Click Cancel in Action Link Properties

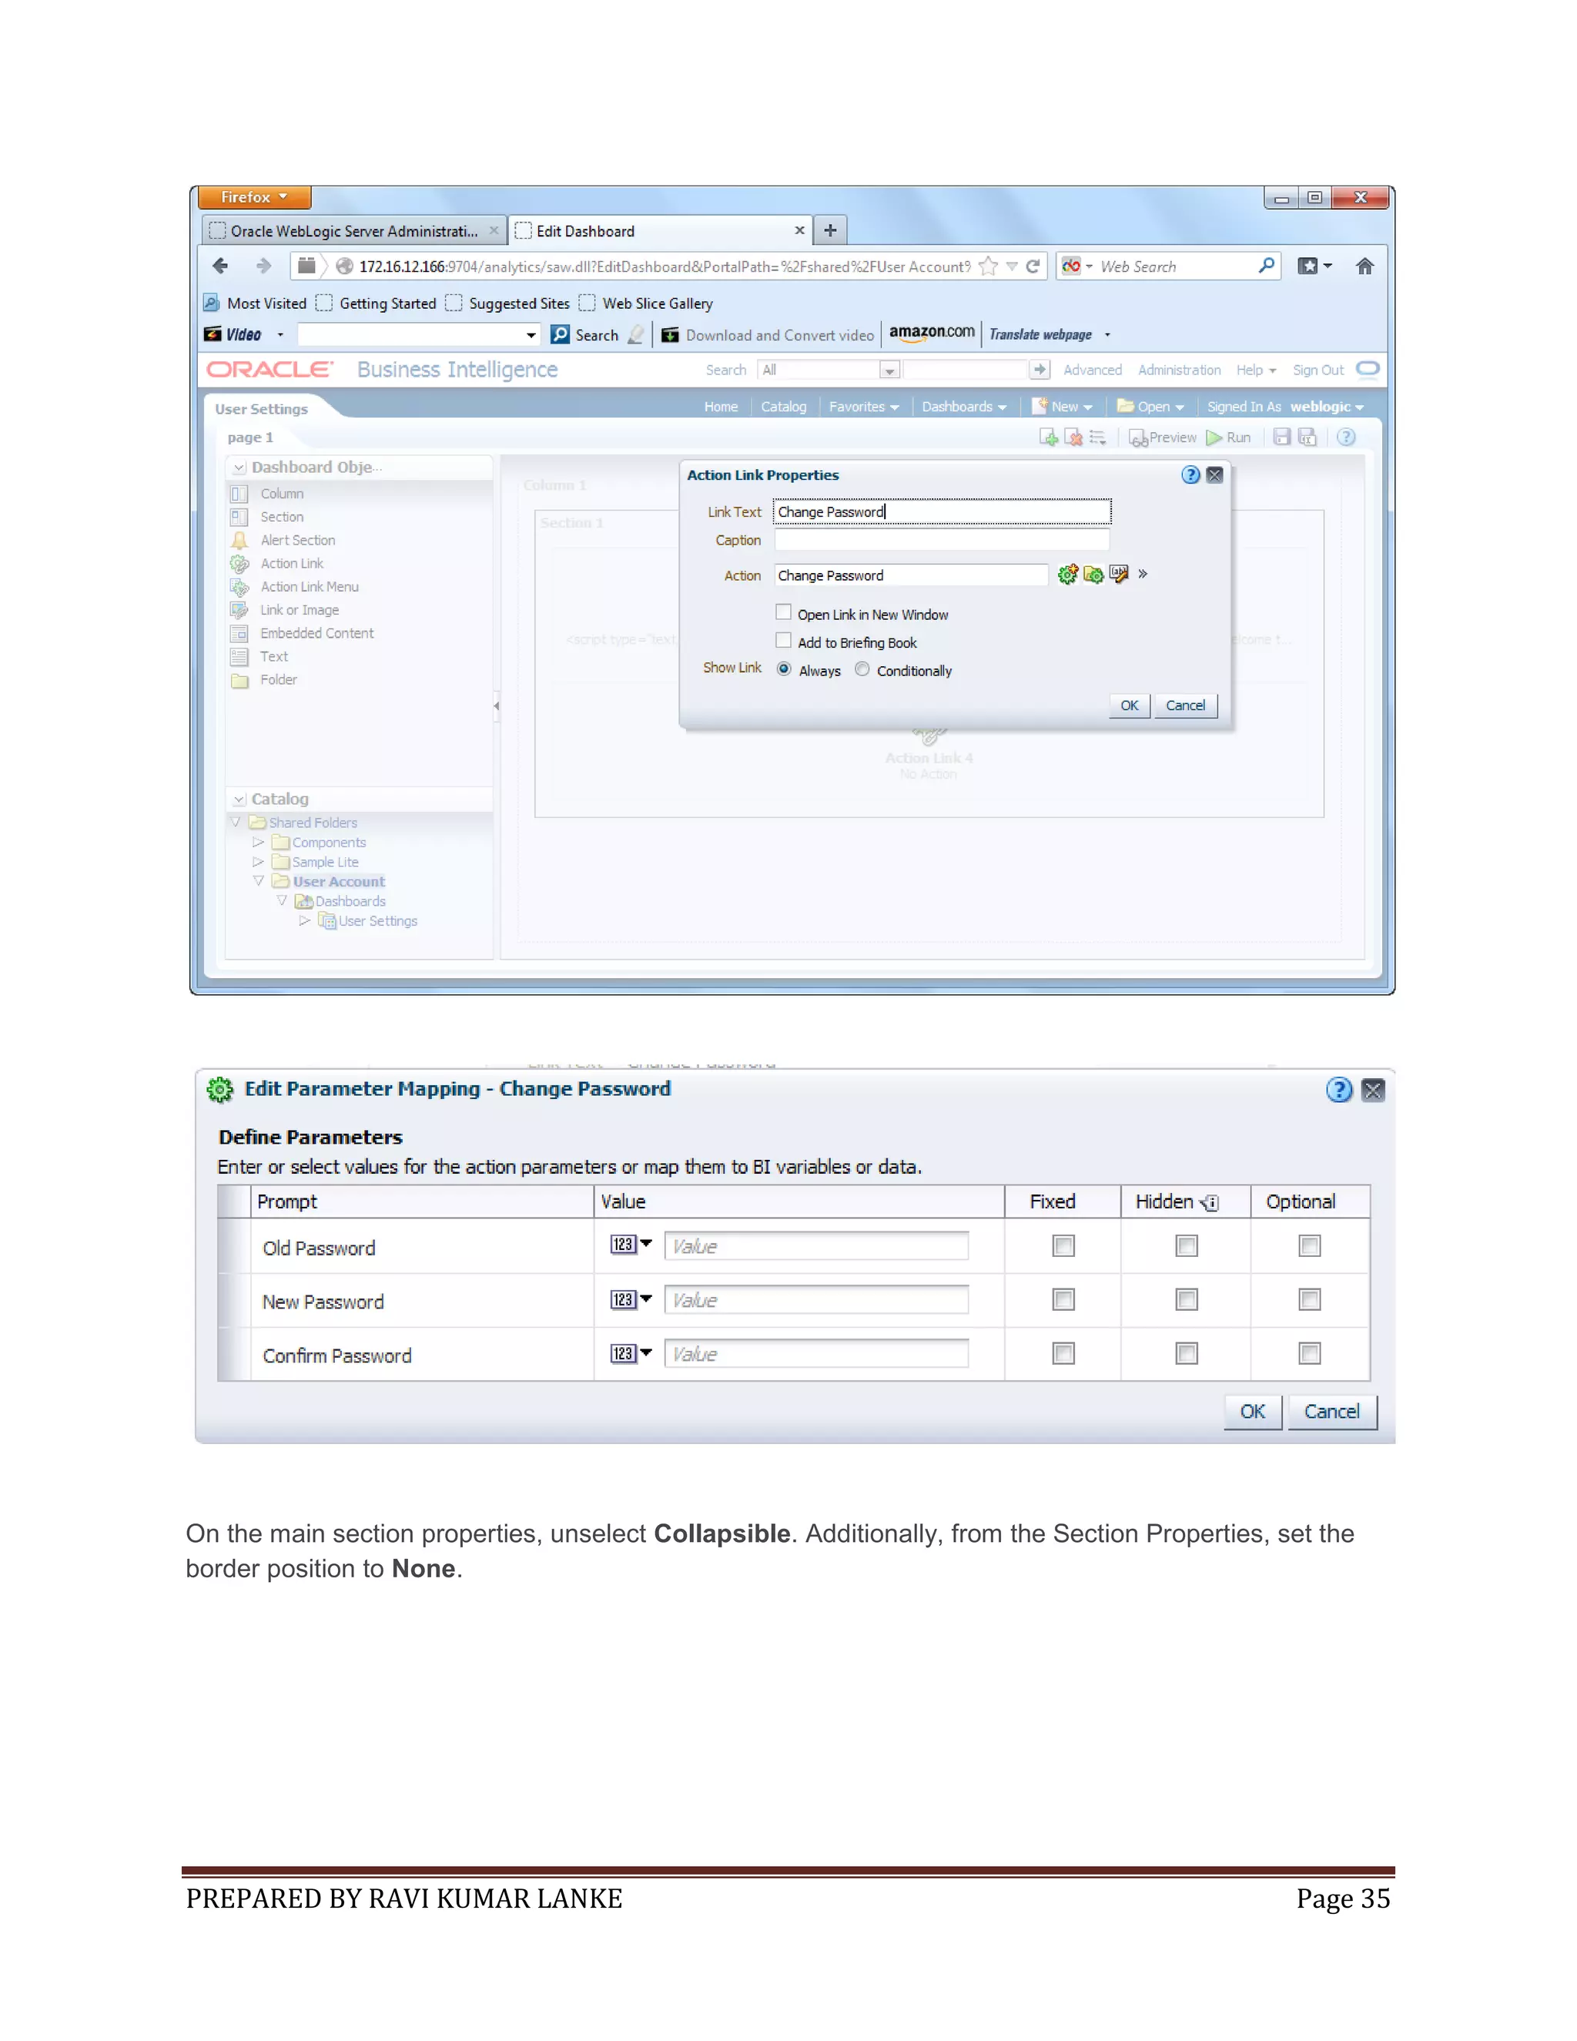click(x=1186, y=705)
